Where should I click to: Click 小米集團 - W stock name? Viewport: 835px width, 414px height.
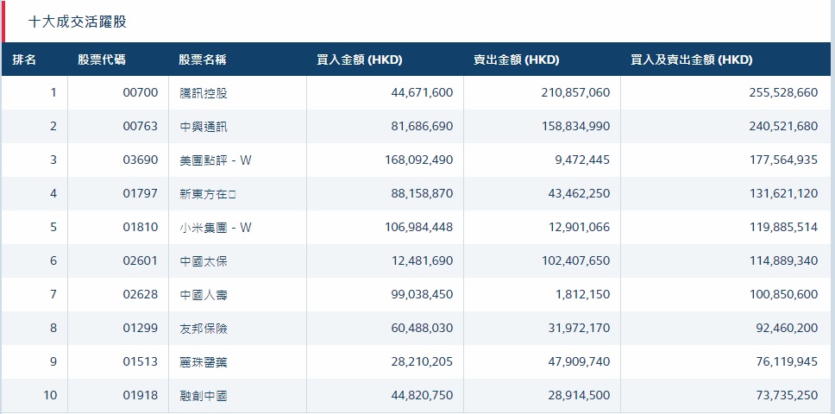(215, 227)
